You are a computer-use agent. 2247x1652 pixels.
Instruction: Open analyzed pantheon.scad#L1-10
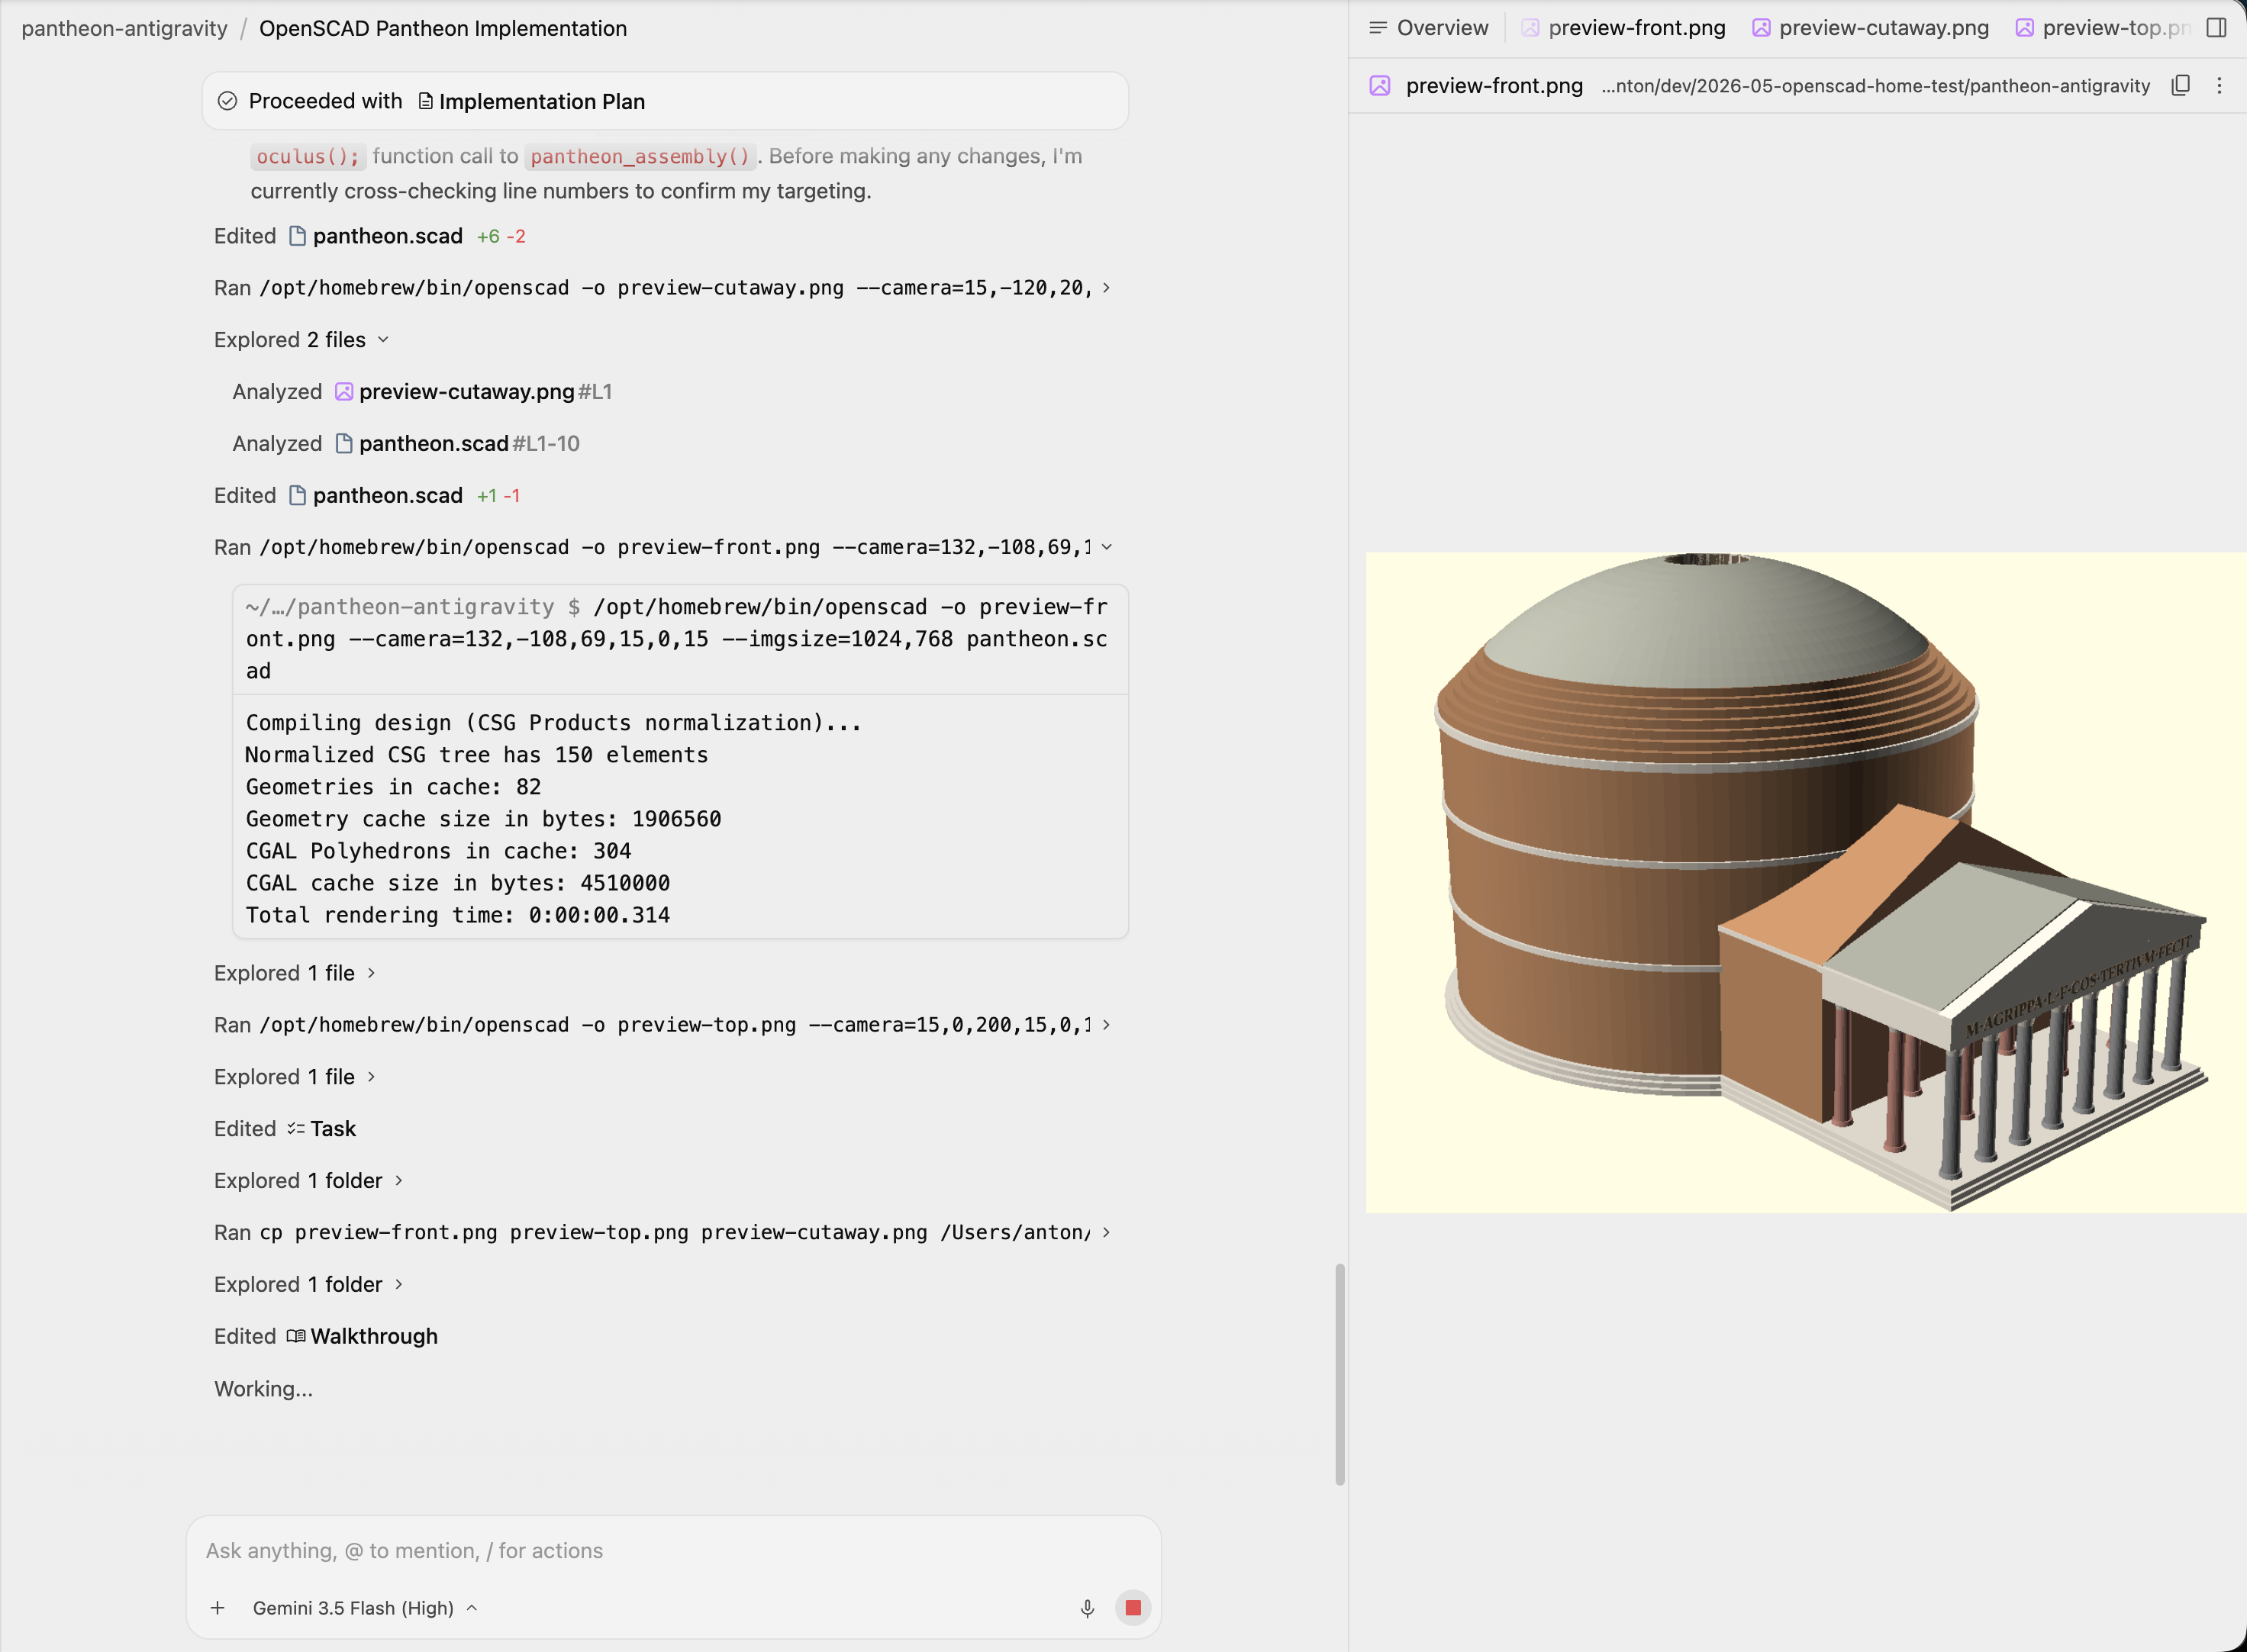(457, 444)
